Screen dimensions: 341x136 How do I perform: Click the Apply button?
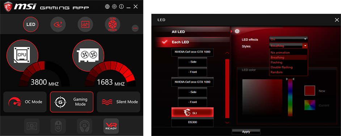(246, 132)
